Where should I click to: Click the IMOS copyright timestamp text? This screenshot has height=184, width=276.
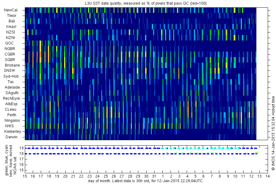coord(273,133)
